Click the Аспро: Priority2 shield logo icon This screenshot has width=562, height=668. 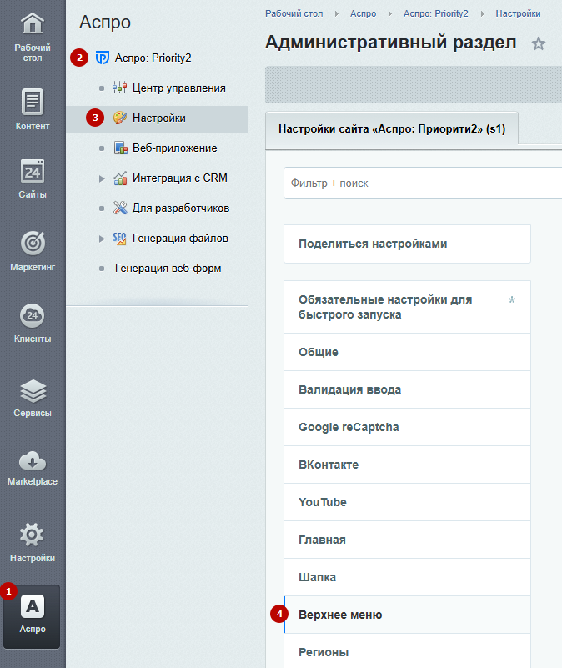click(103, 58)
